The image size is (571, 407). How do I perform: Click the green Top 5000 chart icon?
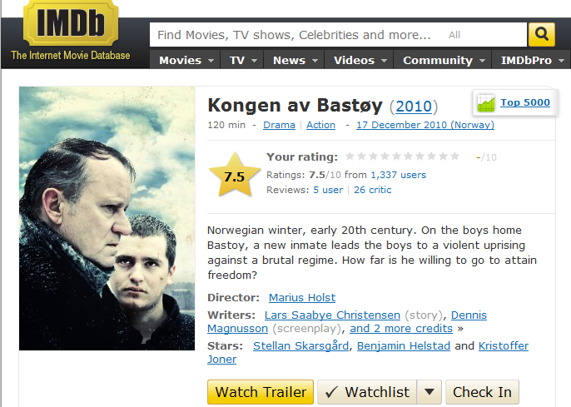[x=486, y=102]
